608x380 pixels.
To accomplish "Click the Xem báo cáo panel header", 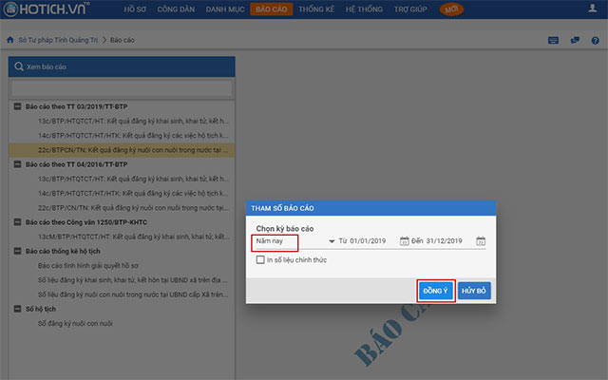I will (x=122, y=66).
